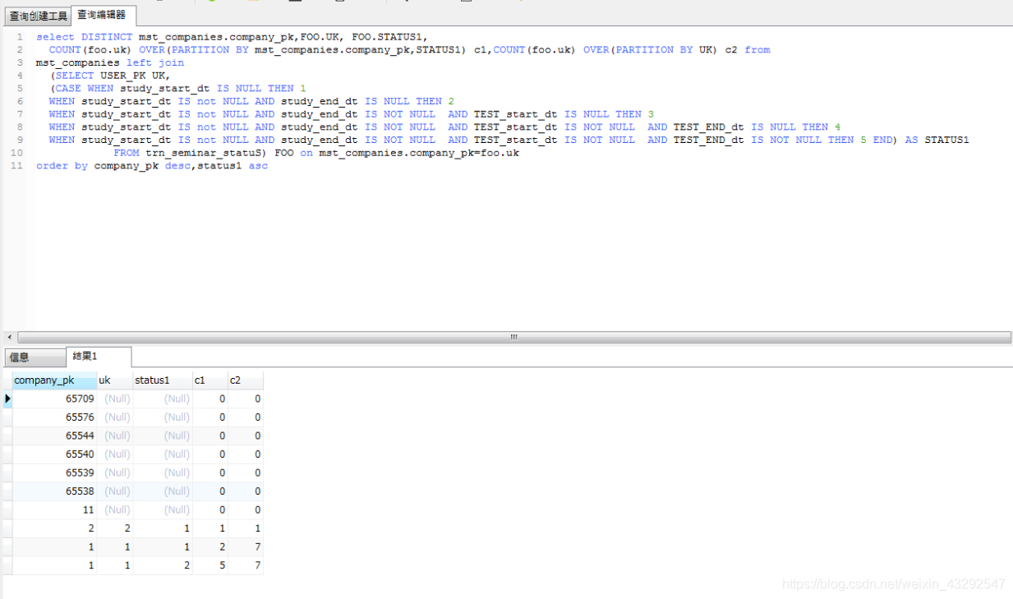Select the company_pk cell 65538

(x=55, y=491)
